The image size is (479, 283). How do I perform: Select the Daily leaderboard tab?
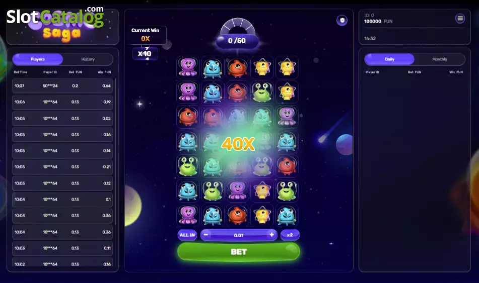tap(389, 59)
